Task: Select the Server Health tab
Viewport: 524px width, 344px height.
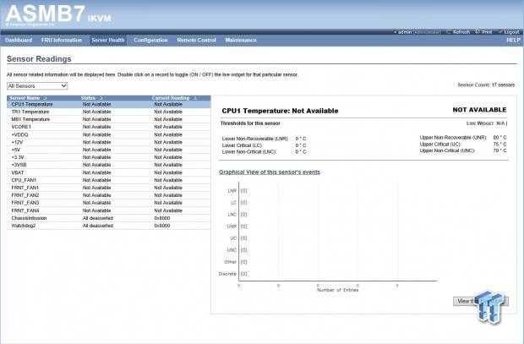Action: (x=108, y=40)
